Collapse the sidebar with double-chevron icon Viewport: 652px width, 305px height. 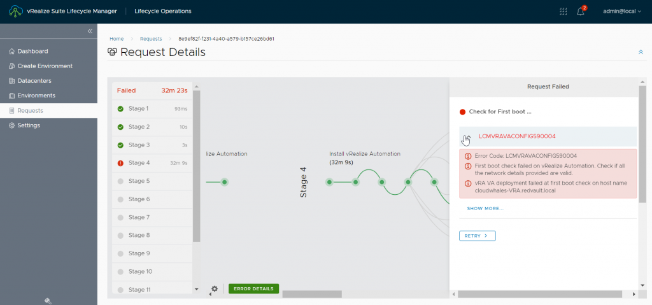point(89,31)
